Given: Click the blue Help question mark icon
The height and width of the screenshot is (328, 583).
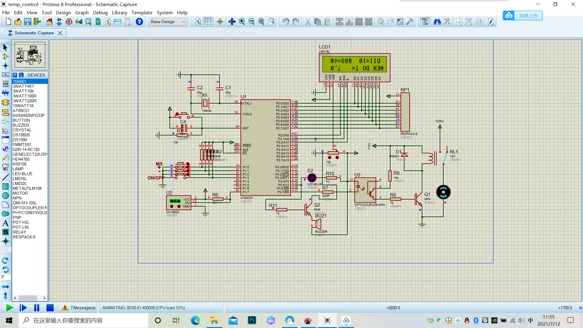Looking at the screenshot, I should [x=139, y=22].
